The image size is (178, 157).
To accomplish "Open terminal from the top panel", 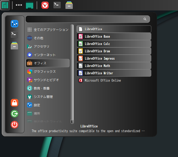I will click(57, 5).
